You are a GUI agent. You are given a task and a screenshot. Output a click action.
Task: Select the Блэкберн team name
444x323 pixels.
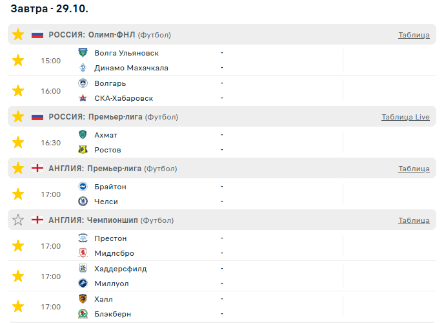pyautogui.click(x=112, y=314)
